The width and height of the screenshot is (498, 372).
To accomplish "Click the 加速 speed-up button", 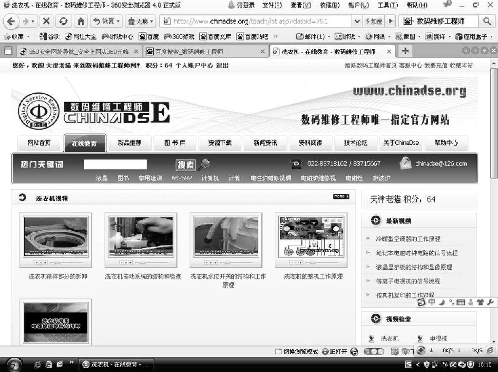I will click(x=374, y=21).
